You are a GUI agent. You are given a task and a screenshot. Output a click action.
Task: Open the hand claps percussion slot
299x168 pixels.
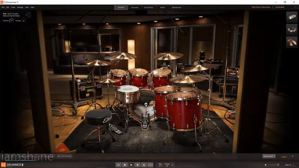(x=292, y=42)
